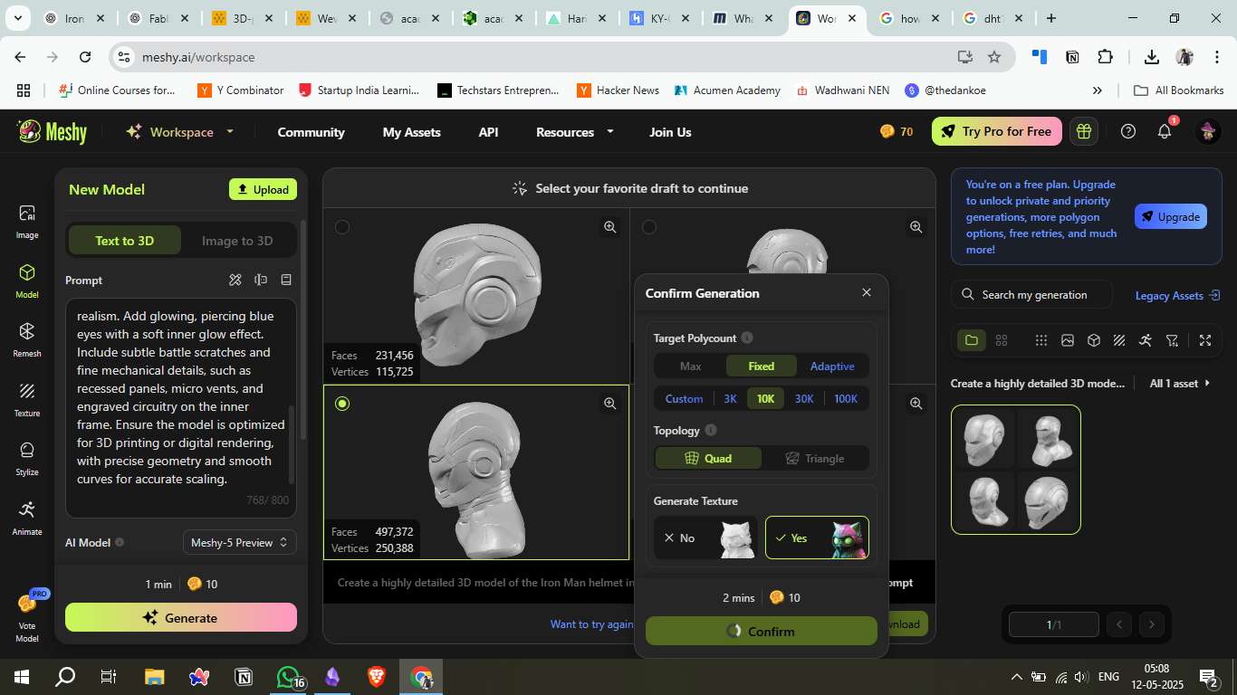The height and width of the screenshot is (695, 1237).
Task: Switch to Image to 3D tab
Action: click(x=237, y=241)
